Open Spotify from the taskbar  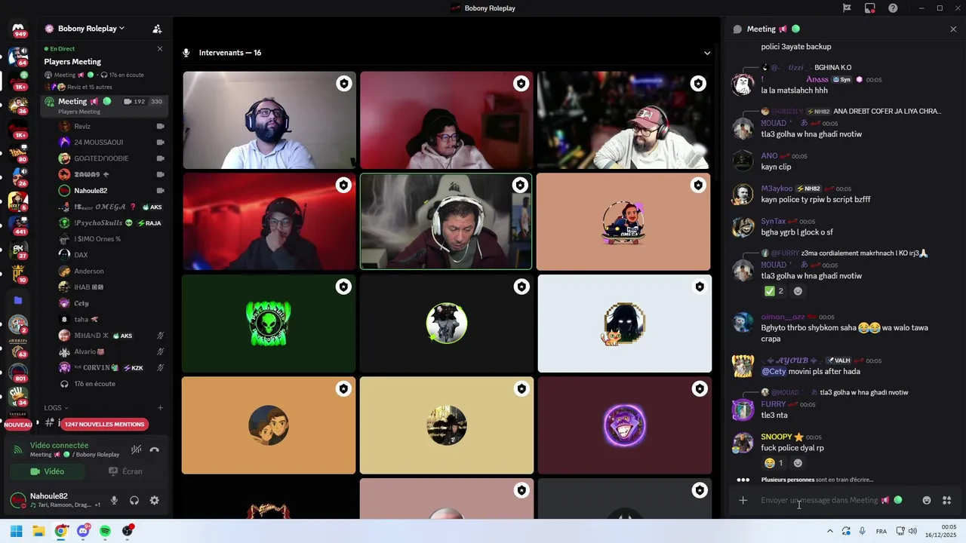click(105, 531)
